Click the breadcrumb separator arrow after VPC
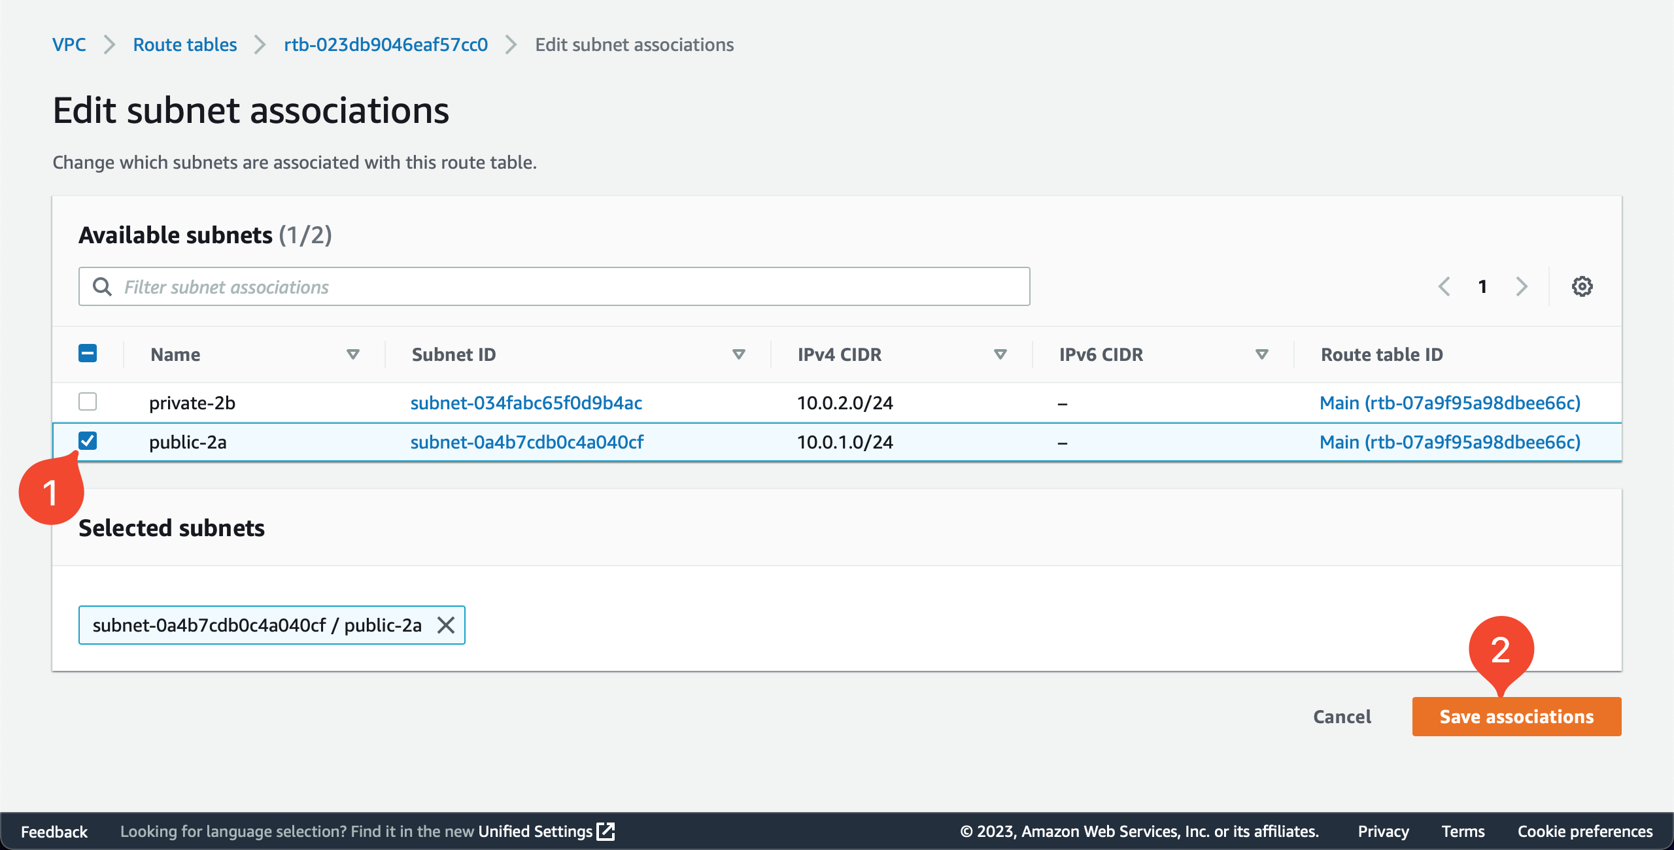1674x850 pixels. (x=109, y=44)
